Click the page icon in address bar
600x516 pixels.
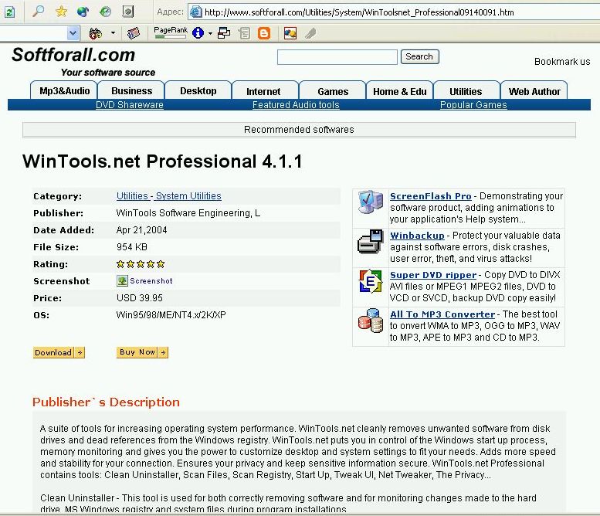(196, 12)
